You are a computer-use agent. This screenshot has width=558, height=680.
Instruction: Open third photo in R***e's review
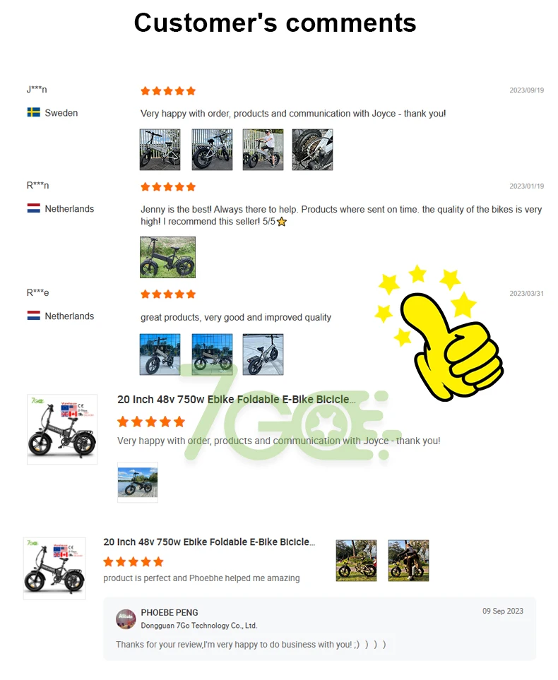263,354
